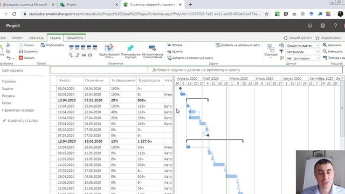Open the notifications bell
345x194 pixels.
pos(310,26)
